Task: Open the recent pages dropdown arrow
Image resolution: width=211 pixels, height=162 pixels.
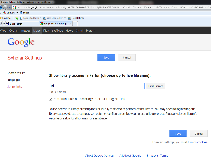Action: (x=9, y=7)
